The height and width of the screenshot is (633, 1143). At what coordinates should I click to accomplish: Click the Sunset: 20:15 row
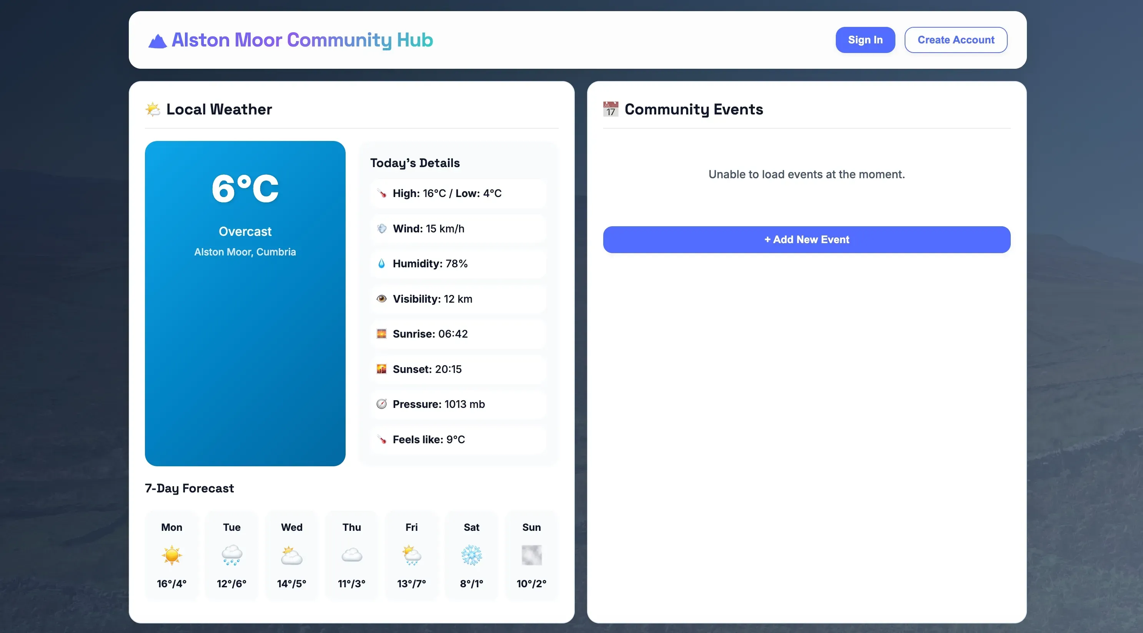[x=458, y=369]
